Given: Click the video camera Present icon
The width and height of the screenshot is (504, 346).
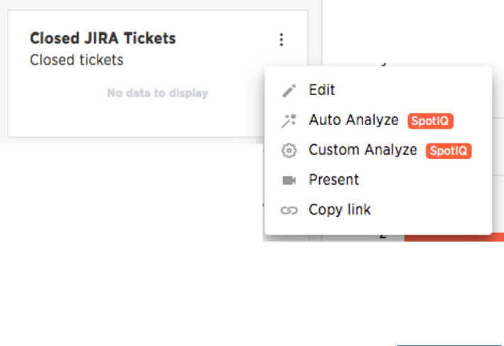Looking at the screenshot, I should click(x=288, y=180).
